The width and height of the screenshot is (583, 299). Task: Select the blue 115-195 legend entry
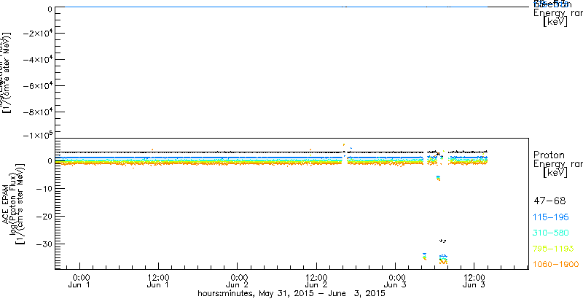coord(552,217)
